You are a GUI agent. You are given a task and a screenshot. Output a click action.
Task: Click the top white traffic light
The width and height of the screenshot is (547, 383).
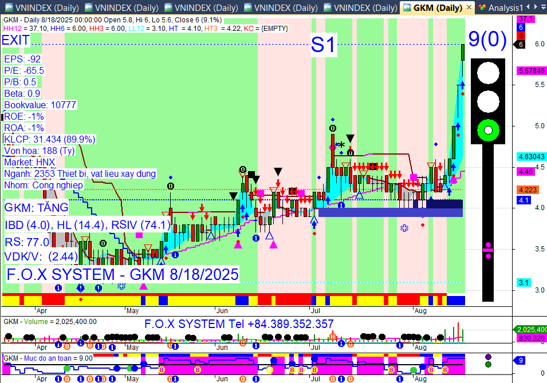click(x=487, y=73)
